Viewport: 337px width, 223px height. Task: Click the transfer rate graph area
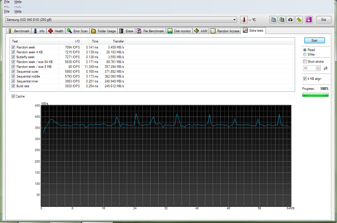coord(166,156)
